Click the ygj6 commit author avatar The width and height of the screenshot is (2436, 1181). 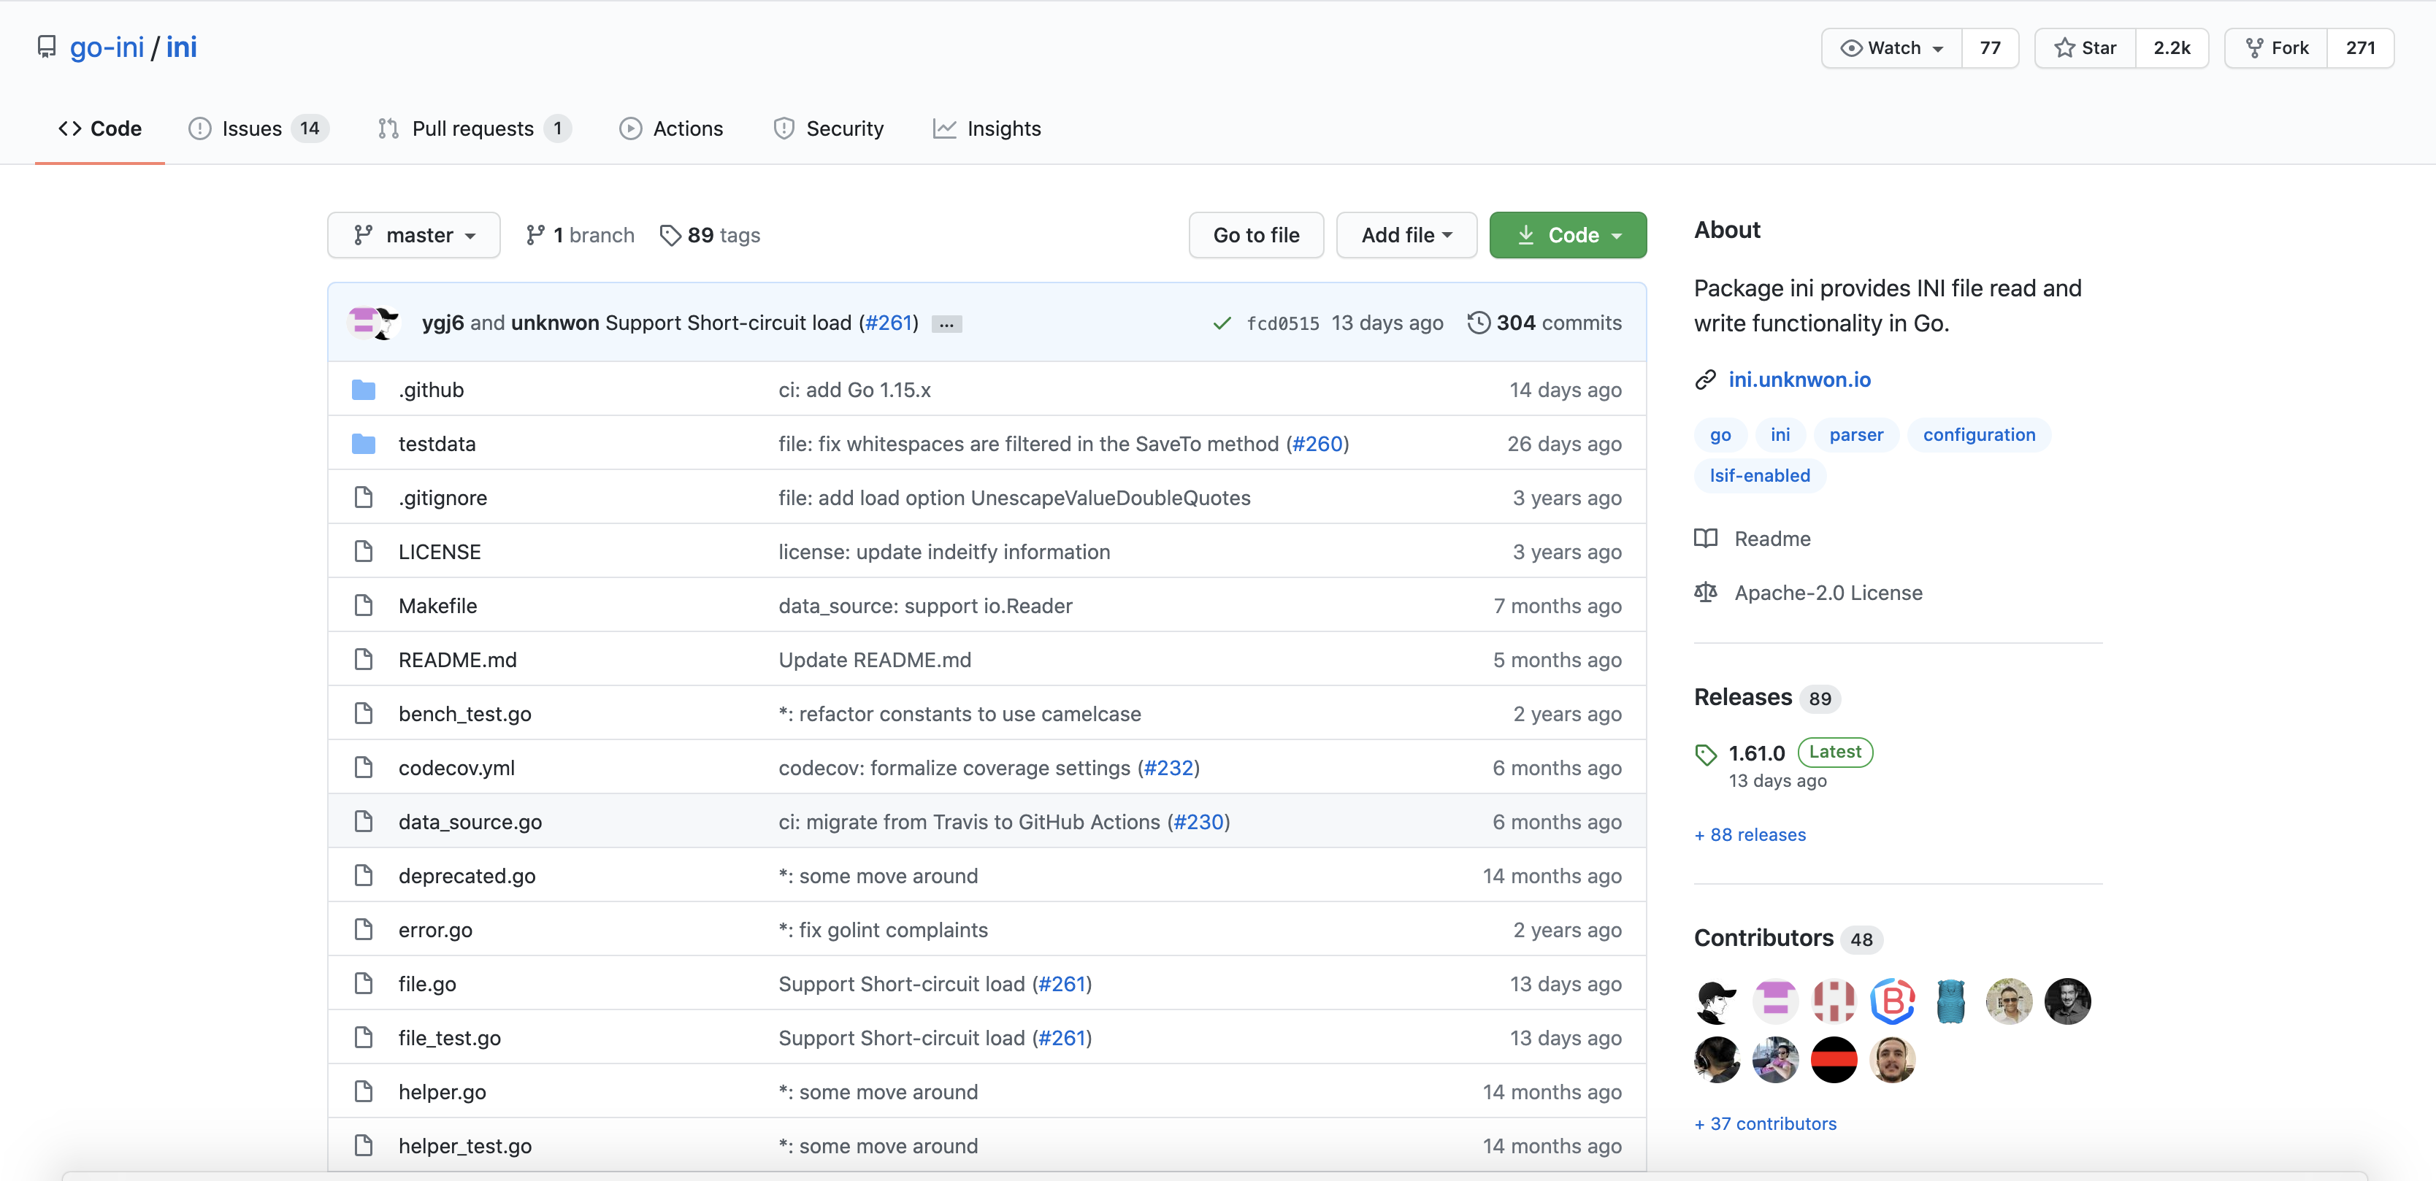[x=362, y=323]
